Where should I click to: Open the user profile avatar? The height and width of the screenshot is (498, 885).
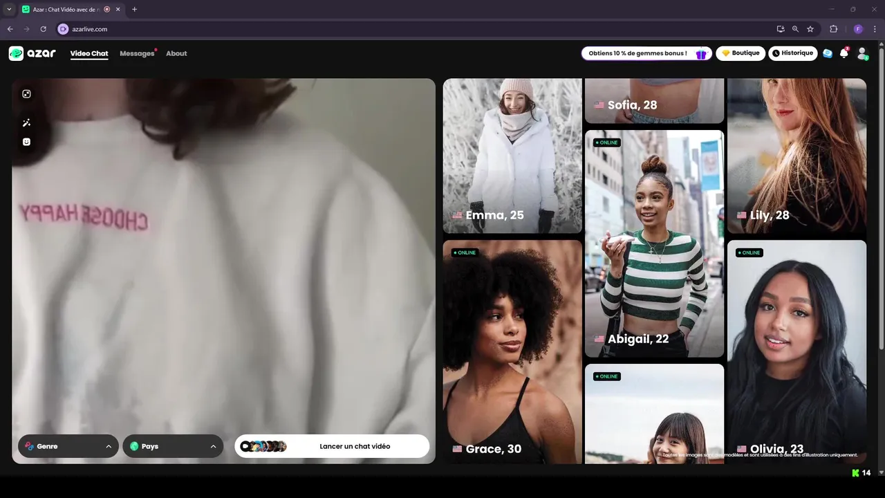pos(862,53)
